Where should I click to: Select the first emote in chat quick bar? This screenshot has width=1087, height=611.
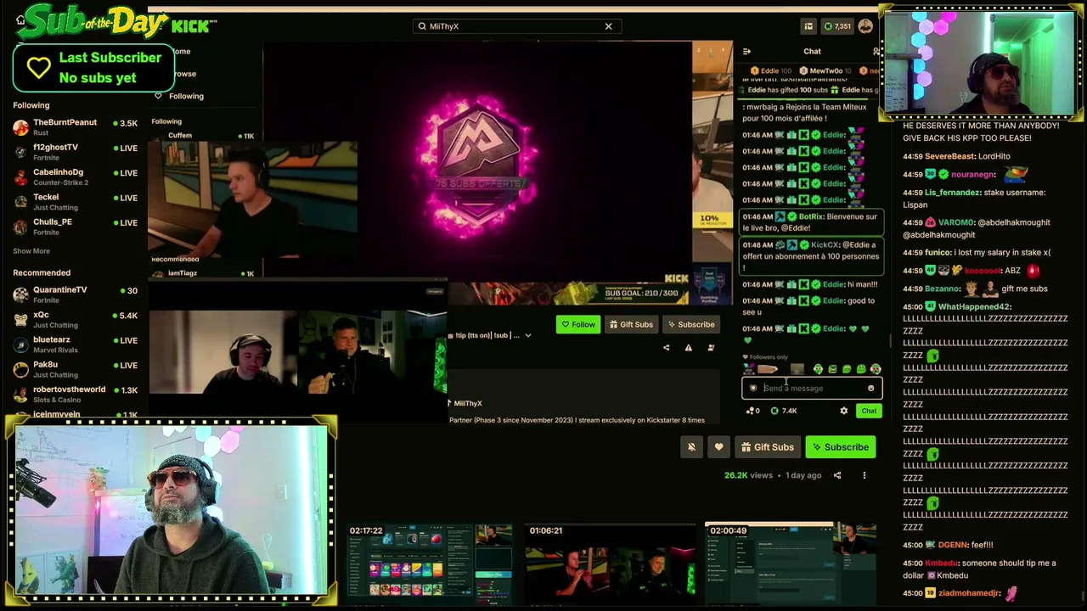[748, 369]
